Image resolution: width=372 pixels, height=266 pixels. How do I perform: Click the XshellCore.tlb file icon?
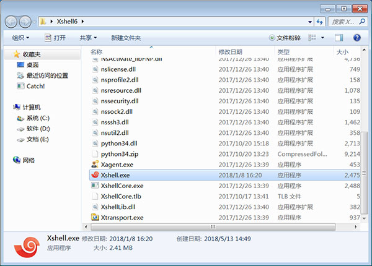pos(95,196)
